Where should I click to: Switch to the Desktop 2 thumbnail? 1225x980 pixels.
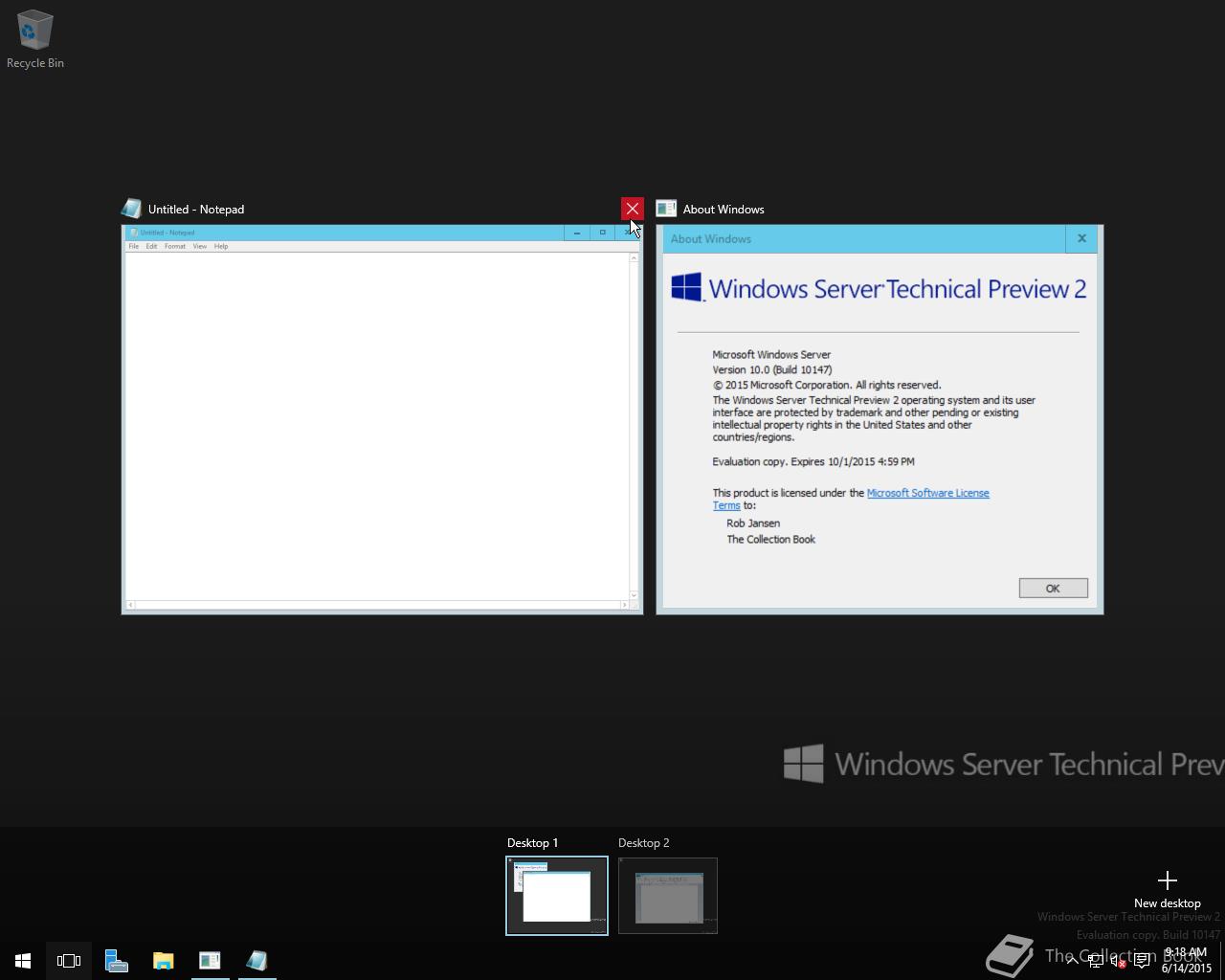click(668, 896)
